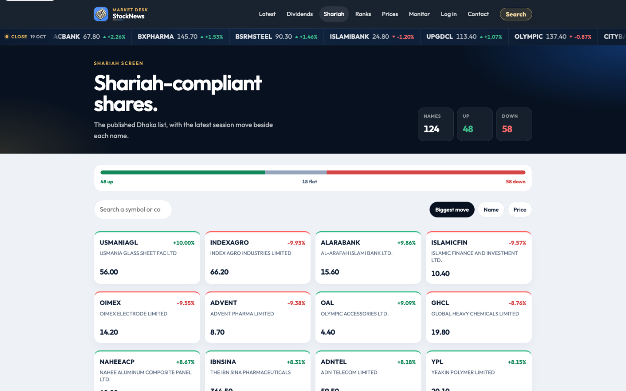
Task: Click the gold Search button
Action: point(516,14)
